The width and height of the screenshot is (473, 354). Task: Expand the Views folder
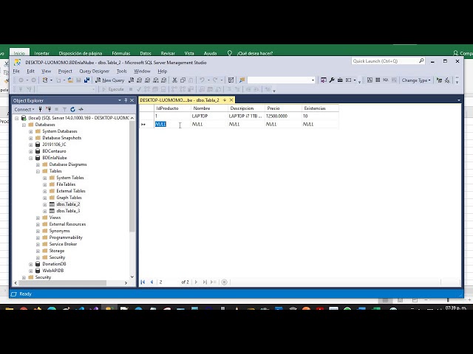point(38,218)
